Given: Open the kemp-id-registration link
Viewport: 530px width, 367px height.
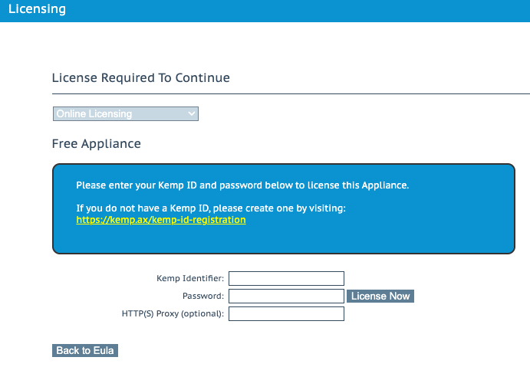Looking at the screenshot, I should coord(161,220).
